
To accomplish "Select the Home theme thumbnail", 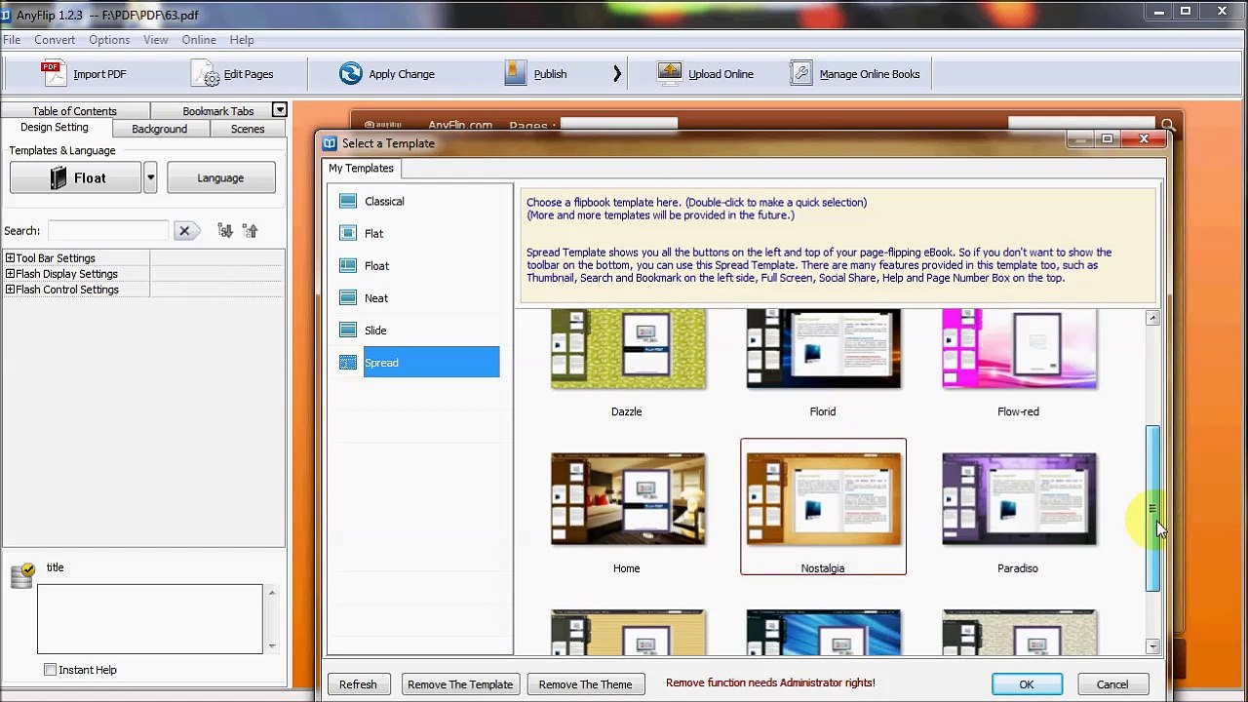I will pos(628,499).
